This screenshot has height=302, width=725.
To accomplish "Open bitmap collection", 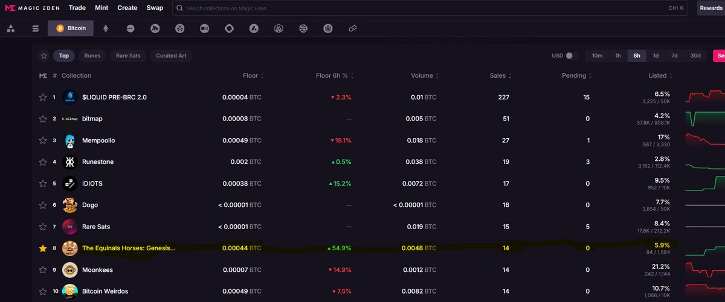I will point(92,119).
